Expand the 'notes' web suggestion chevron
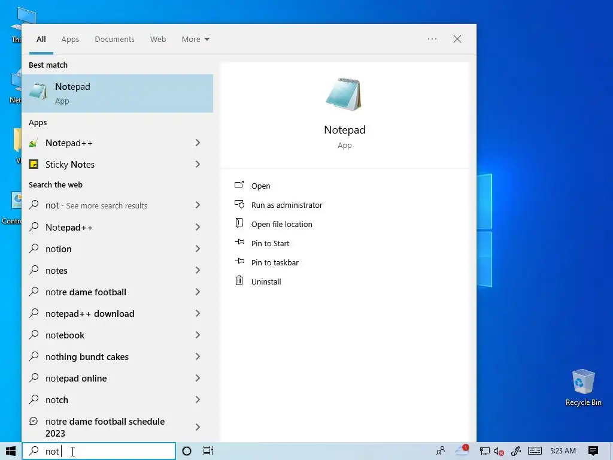 pos(198,270)
